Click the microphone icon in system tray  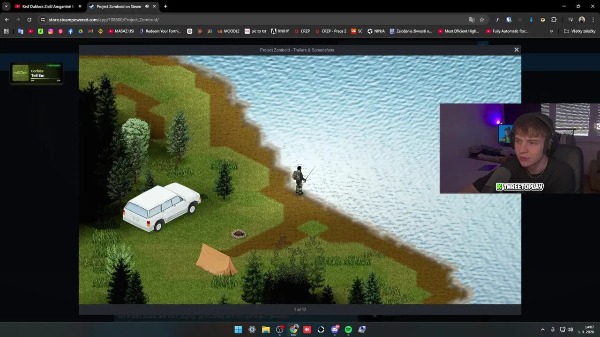[553, 330]
